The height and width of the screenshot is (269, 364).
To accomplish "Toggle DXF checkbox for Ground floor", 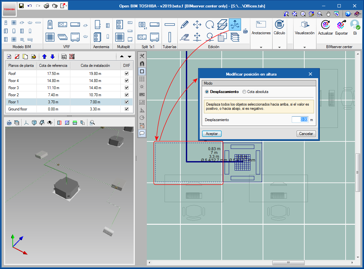I will coord(126,109).
